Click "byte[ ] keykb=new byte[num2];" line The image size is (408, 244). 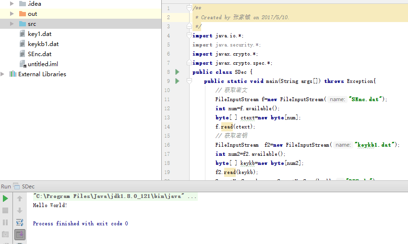pyautogui.click(x=259, y=163)
